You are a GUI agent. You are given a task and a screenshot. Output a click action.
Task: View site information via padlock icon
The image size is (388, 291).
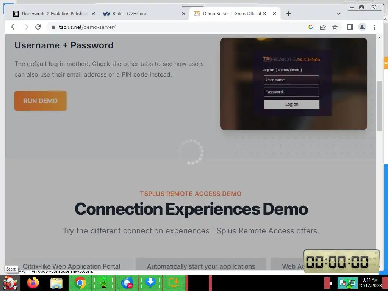coord(53,27)
